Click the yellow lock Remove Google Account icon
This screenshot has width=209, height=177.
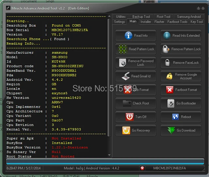coord(169,76)
